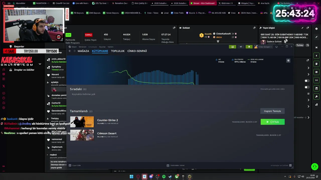The image size is (321, 180).
Task: Open Steam notifications bell
Action: [249, 47]
